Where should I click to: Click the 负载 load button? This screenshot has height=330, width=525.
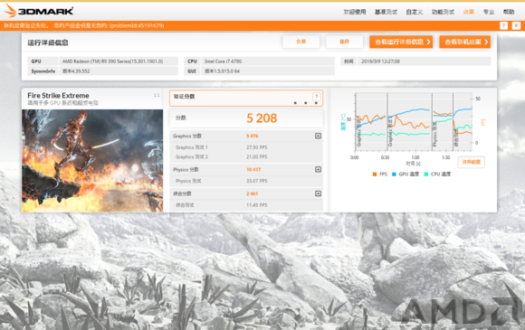pos(301,42)
